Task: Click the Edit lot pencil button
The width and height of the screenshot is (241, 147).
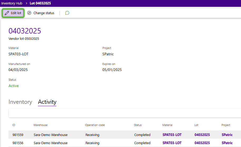Action: click(x=13, y=13)
